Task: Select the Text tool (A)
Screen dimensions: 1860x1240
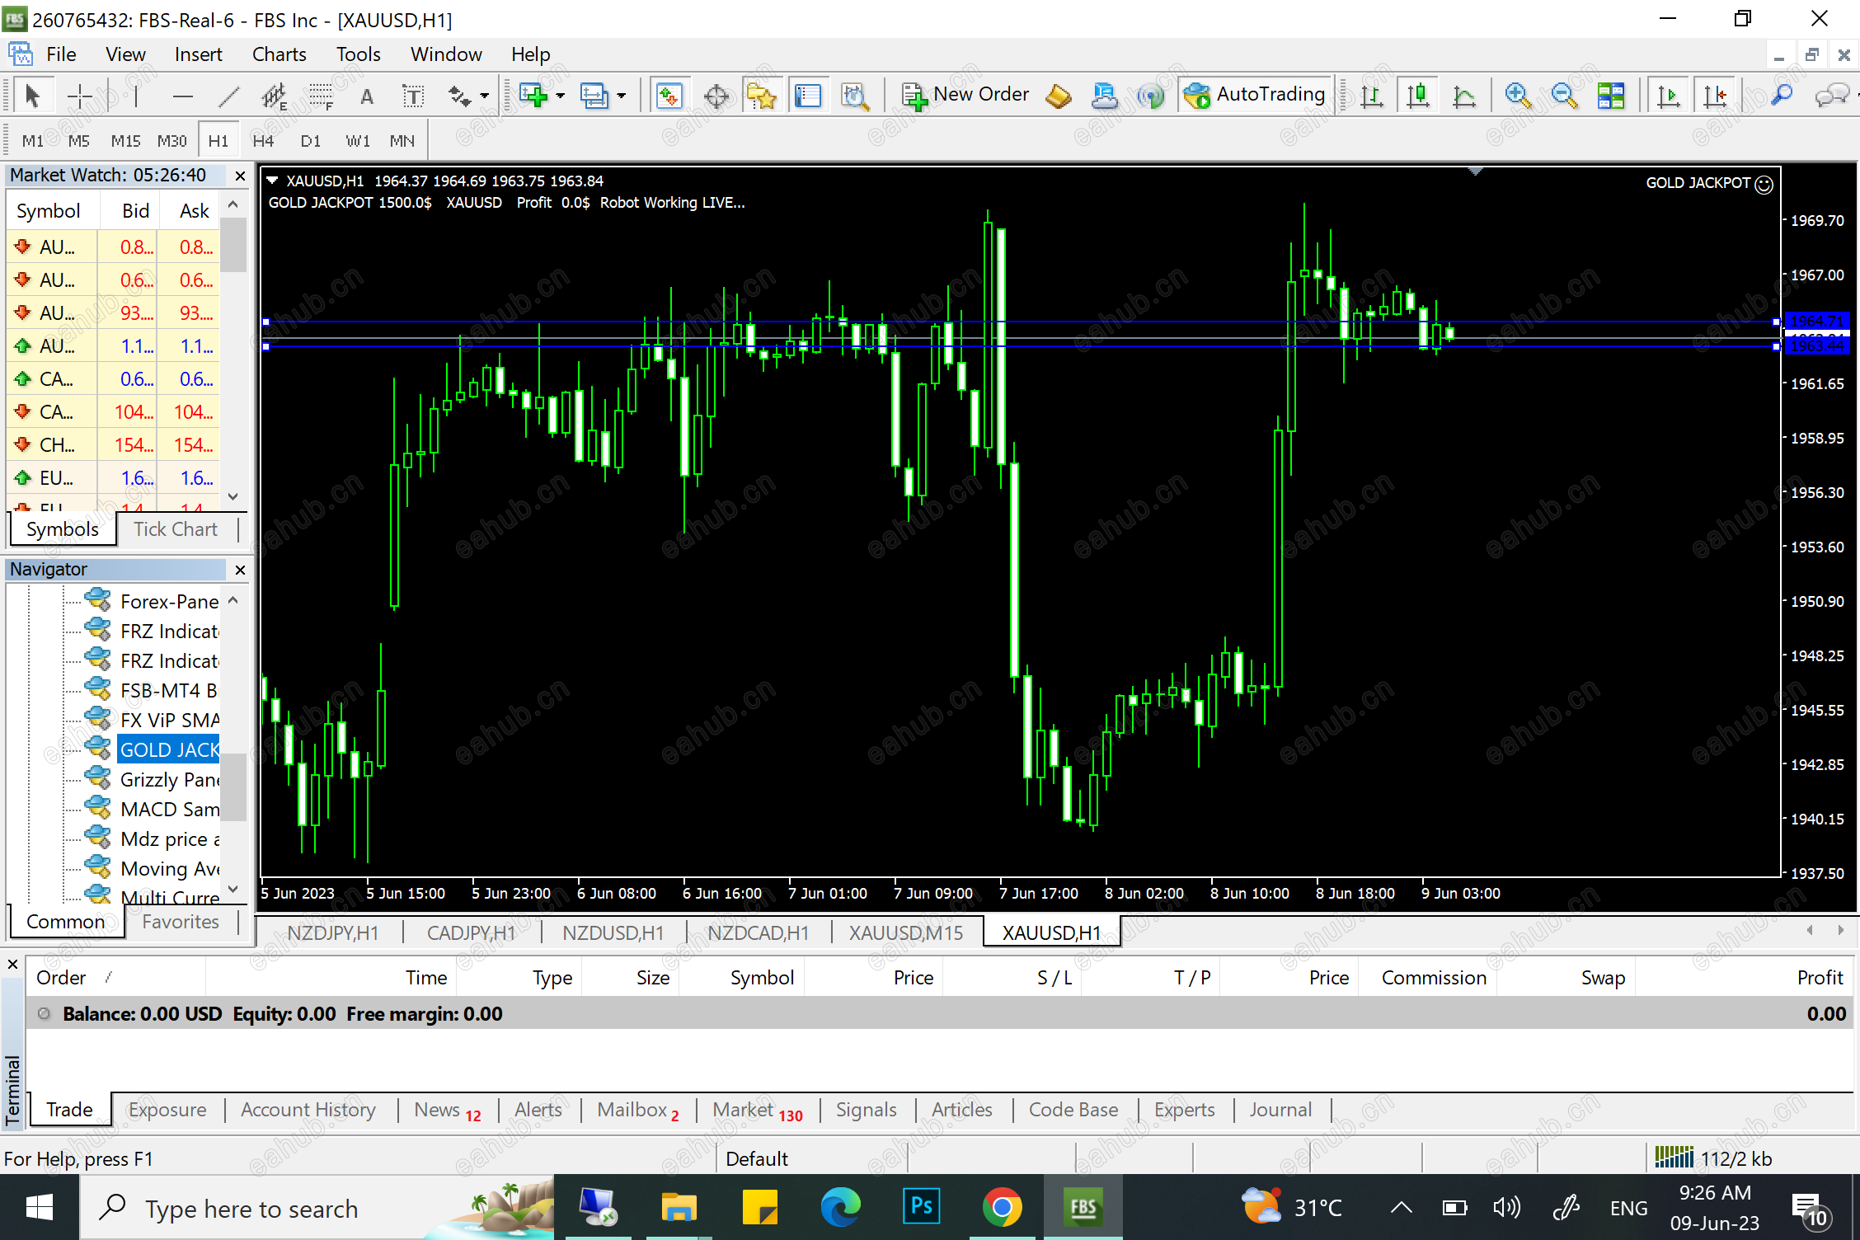Action: pyautogui.click(x=367, y=96)
